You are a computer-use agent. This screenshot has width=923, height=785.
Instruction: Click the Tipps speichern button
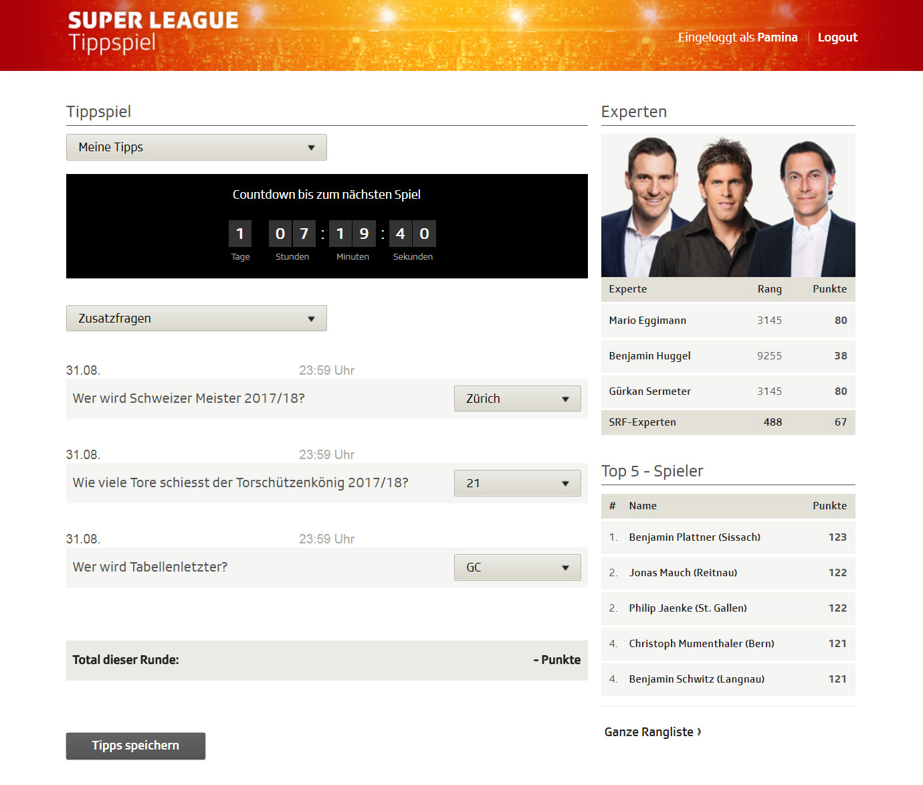click(x=136, y=746)
